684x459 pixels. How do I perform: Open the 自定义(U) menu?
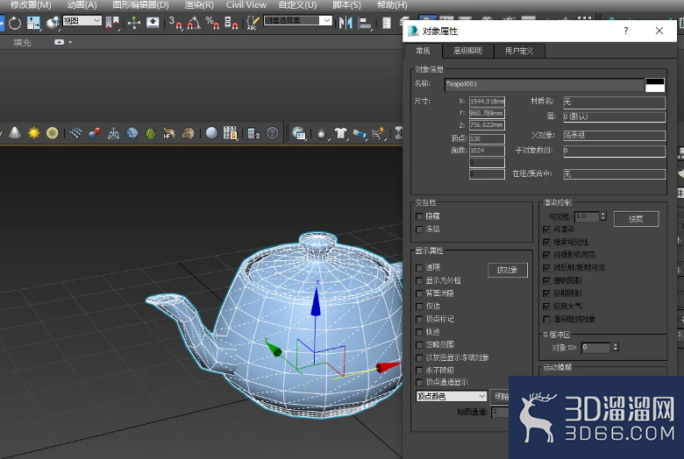tap(297, 5)
